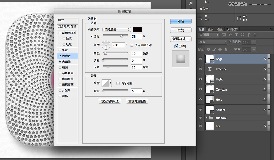Open the 覆蓋 layer blend mode dropdown

click(x=212, y=42)
